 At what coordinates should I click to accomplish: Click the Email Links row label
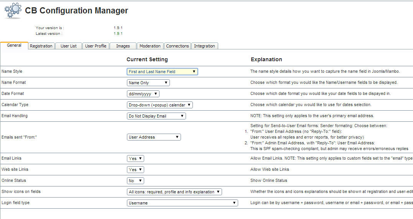(12, 158)
